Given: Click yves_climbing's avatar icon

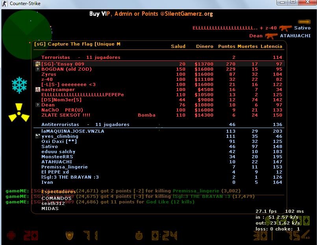Looking at the screenshot, I should 37,136.
